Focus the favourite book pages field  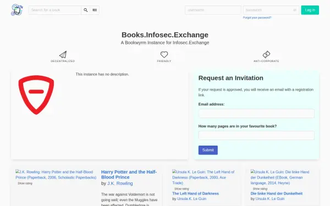256,135
